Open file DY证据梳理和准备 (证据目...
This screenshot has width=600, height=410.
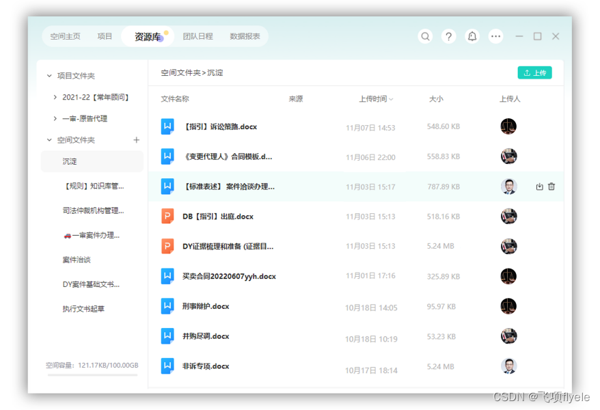(x=228, y=246)
